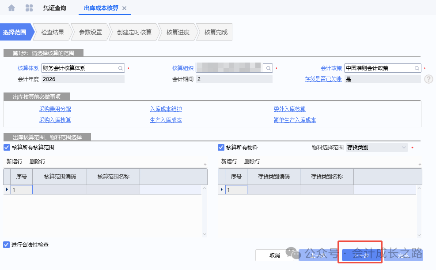Open the app grid menu icon
436x270 pixels.
click(x=29, y=7)
